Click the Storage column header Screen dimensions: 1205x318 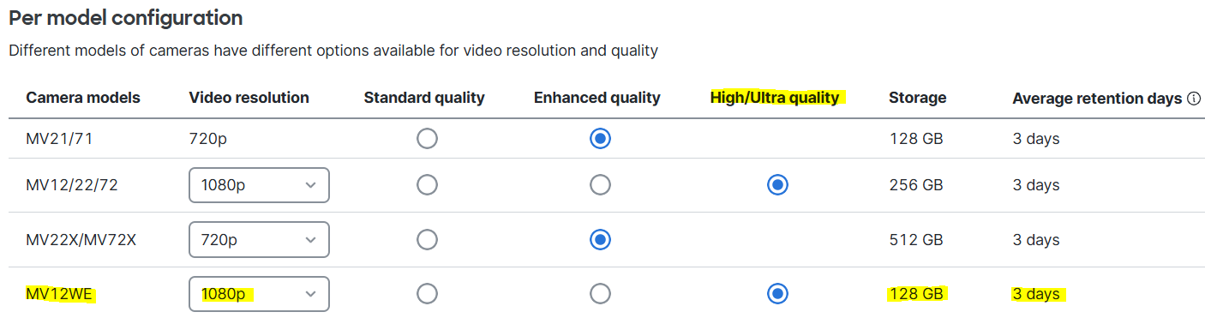(917, 98)
